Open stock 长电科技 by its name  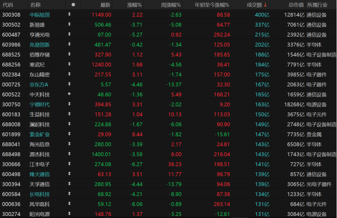coord(40,194)
